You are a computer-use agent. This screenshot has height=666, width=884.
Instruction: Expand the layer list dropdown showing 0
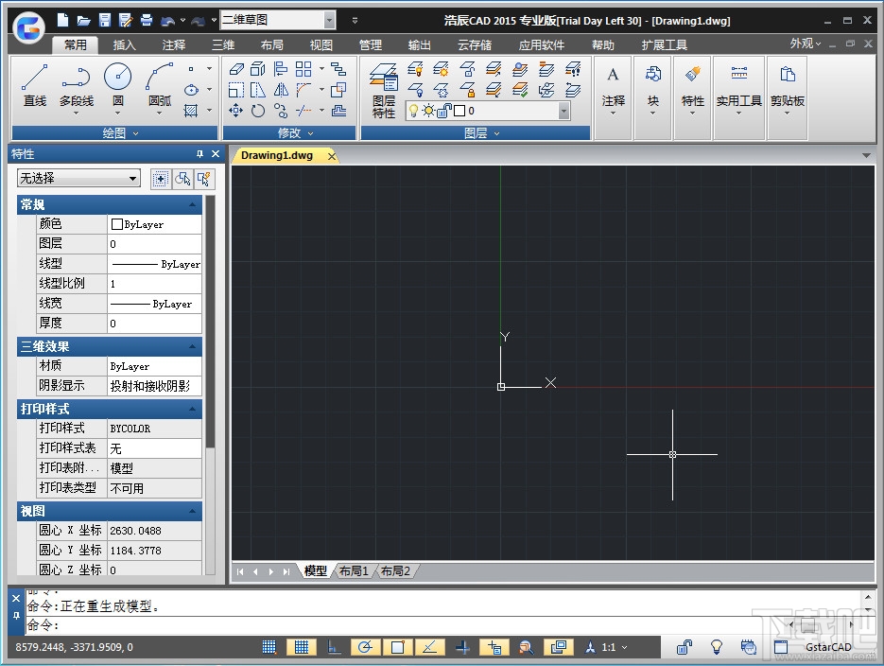coord(563,111)
